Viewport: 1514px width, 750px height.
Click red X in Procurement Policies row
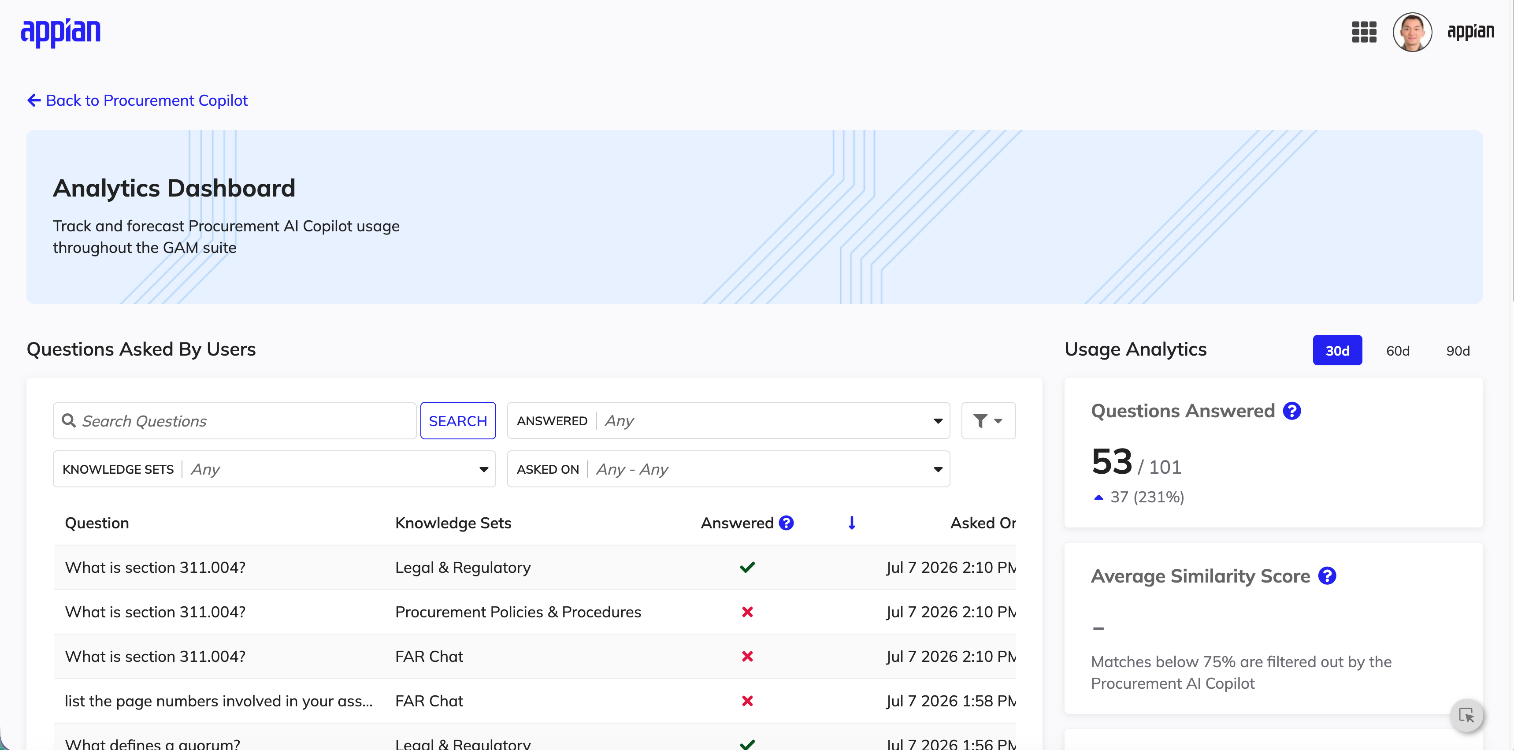tap(747, 612)
